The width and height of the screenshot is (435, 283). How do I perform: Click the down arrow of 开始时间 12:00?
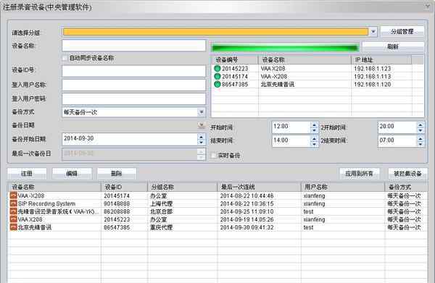314,130
